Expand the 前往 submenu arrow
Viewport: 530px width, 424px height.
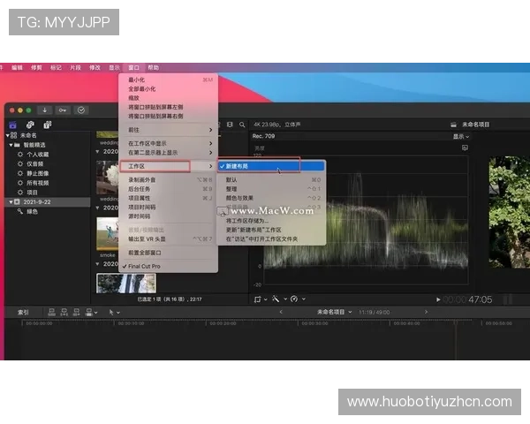coord(210,130)
